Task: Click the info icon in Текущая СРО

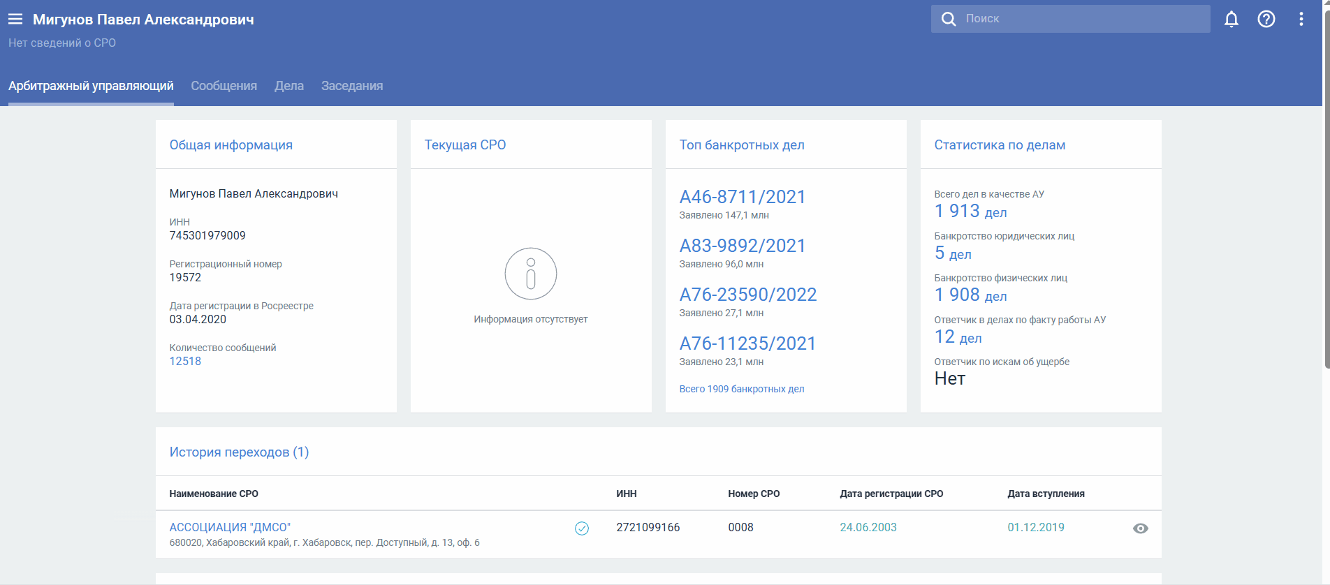Action: click(530, 274)
